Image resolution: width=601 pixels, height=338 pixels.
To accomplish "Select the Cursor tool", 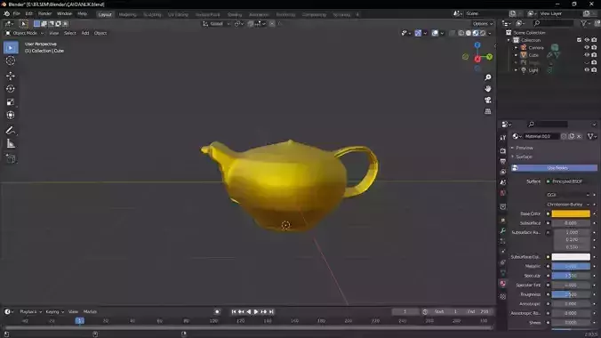I will pyautogui.click(x=11, y=61).
